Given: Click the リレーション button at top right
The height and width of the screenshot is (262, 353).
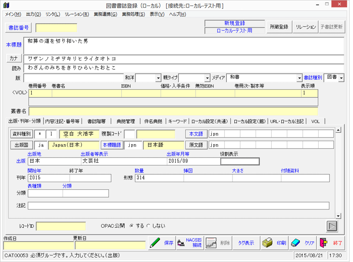Looking at the screenshot, I should (x=305, y=27).
